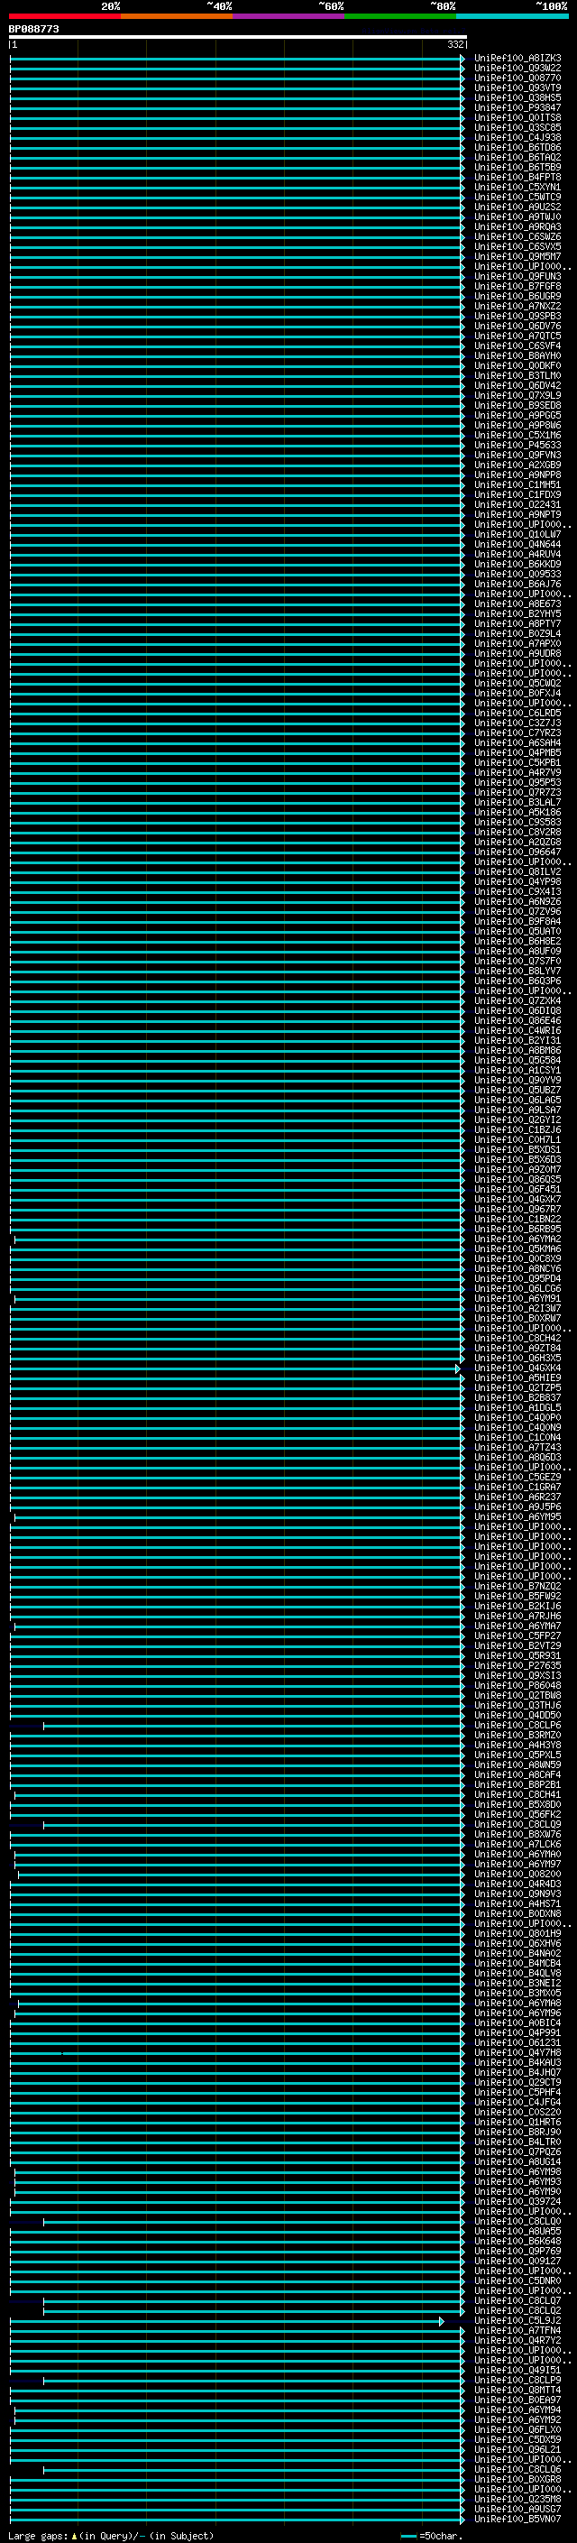Open the UniRef100_A8Q6D3 hit
Viewport: 577px width, 2543px height.
pos(517,1458)
